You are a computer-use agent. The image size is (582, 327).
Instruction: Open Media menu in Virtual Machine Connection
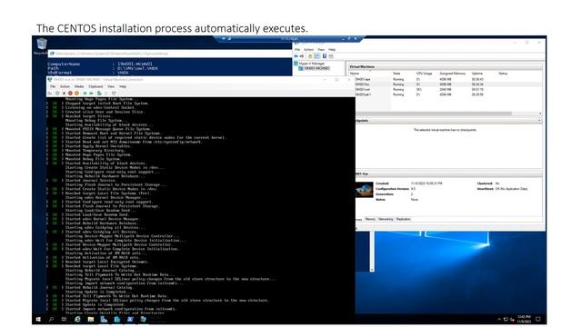coord(79,86)
